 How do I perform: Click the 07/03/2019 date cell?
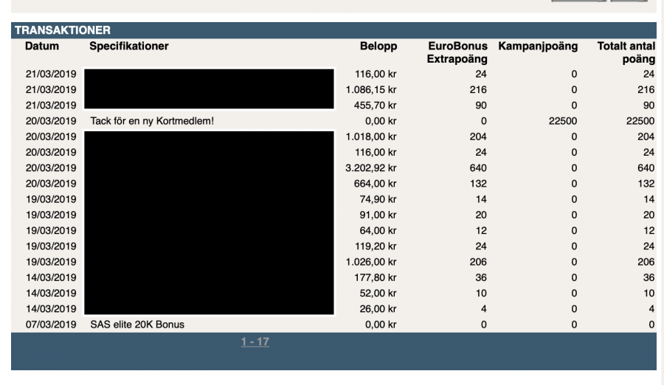pyautogui.click(x=50, y=324)
